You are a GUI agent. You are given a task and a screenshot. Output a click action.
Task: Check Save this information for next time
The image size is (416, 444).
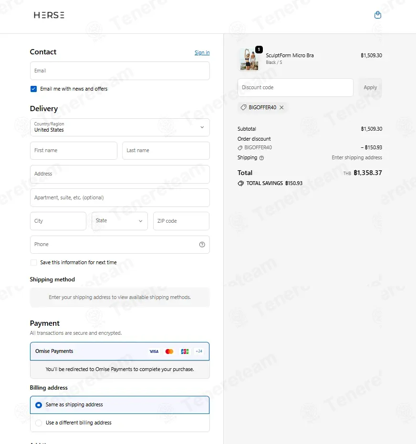(x=33, y=262)
